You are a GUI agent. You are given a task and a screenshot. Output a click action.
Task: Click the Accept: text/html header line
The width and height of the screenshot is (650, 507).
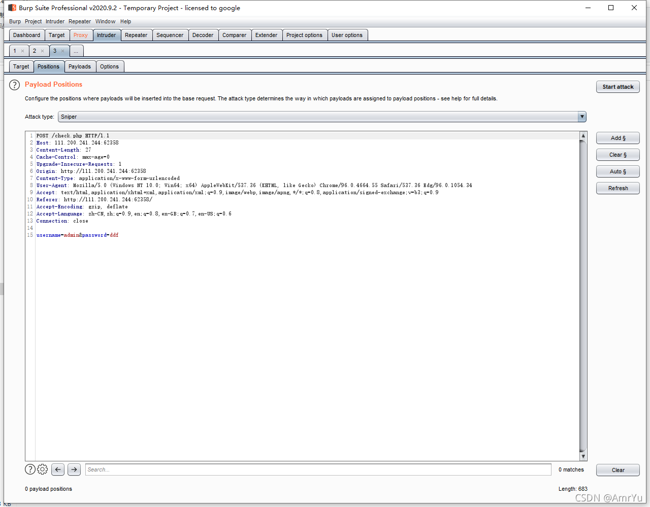point(237,193)
